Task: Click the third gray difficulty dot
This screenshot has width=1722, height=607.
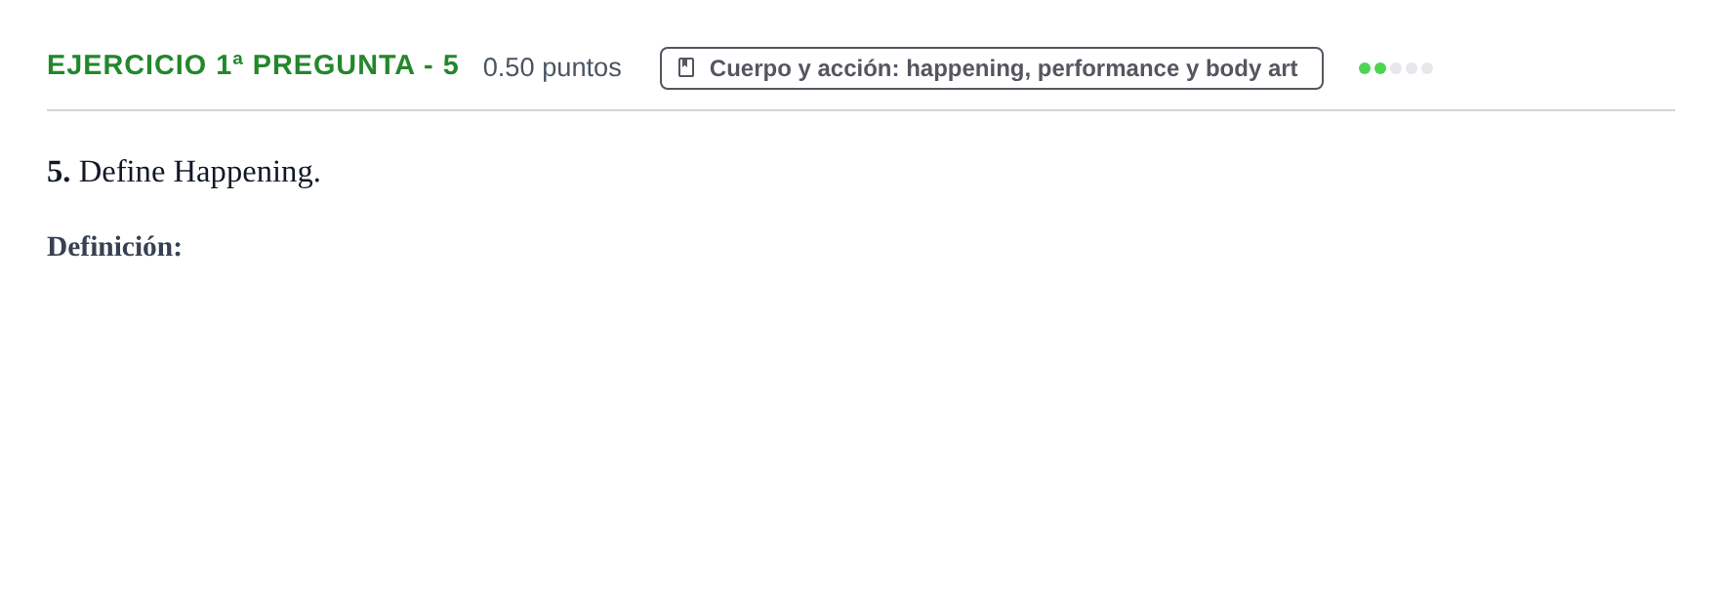Action: 1396,68
